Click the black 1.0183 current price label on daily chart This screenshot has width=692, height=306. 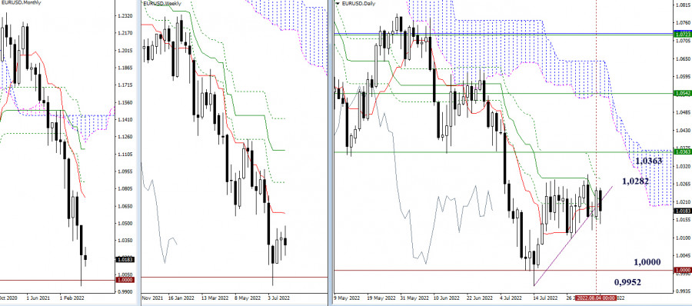tap(682, 211)
